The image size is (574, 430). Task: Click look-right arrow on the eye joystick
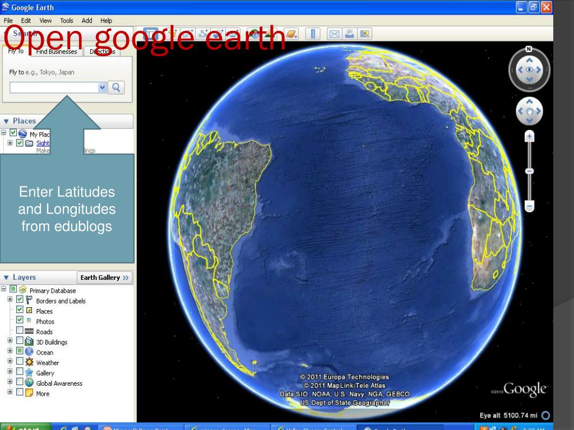(x=539, y=70)
